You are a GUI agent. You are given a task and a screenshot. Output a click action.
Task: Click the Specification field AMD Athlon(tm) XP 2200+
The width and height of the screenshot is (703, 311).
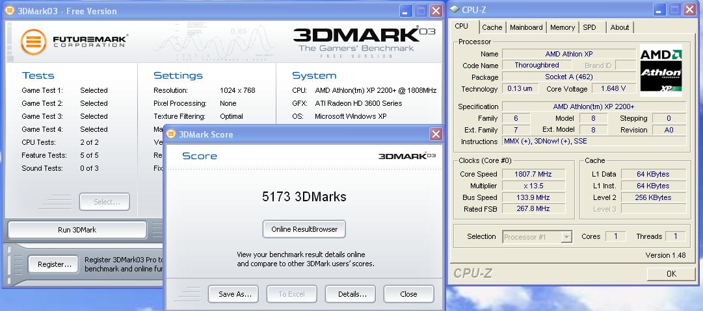594,106
